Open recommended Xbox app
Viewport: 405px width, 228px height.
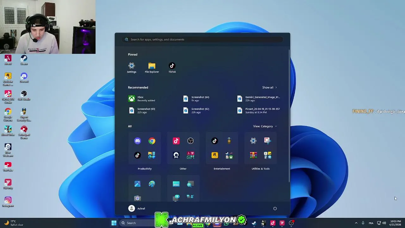142,99
